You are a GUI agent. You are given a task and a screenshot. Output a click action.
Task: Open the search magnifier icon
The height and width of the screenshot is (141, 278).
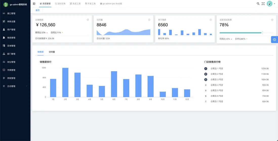point(258,4)
